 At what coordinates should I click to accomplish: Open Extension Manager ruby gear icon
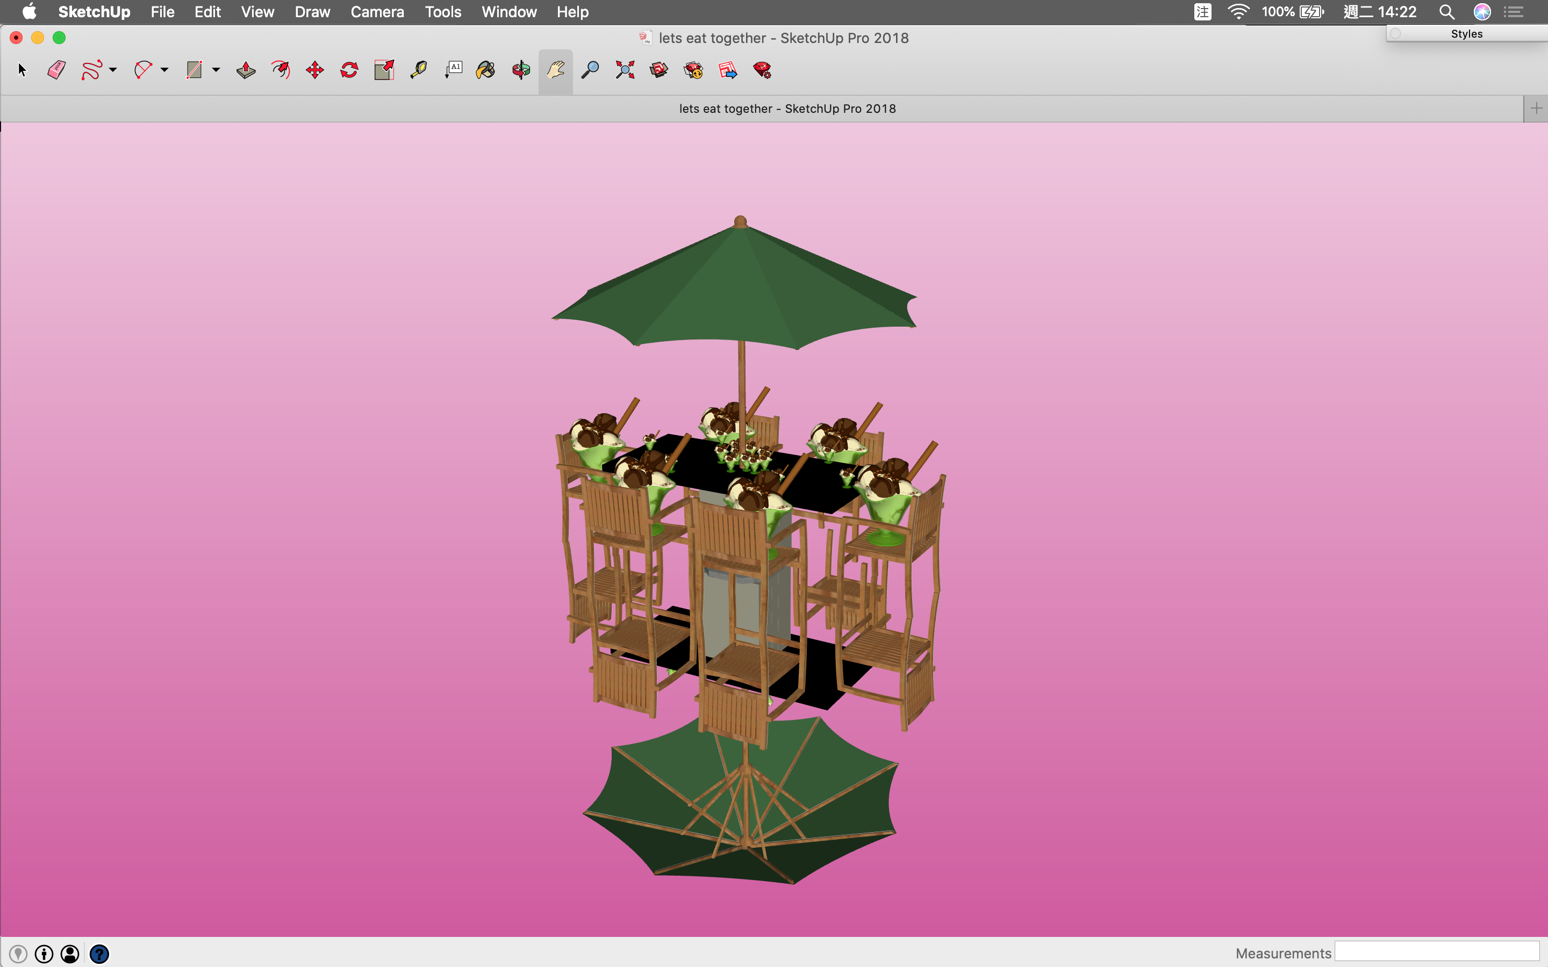click(x=762, y=70)
